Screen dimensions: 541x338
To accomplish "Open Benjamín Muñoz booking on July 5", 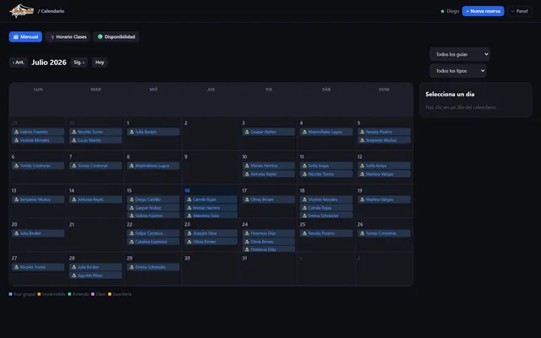I will (x=384, y=140).
